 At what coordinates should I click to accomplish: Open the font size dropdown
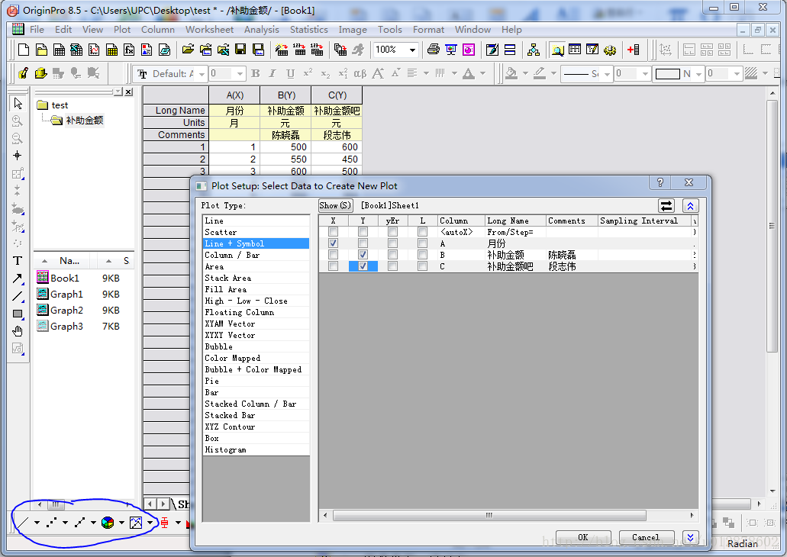click(x=240, y=74)
